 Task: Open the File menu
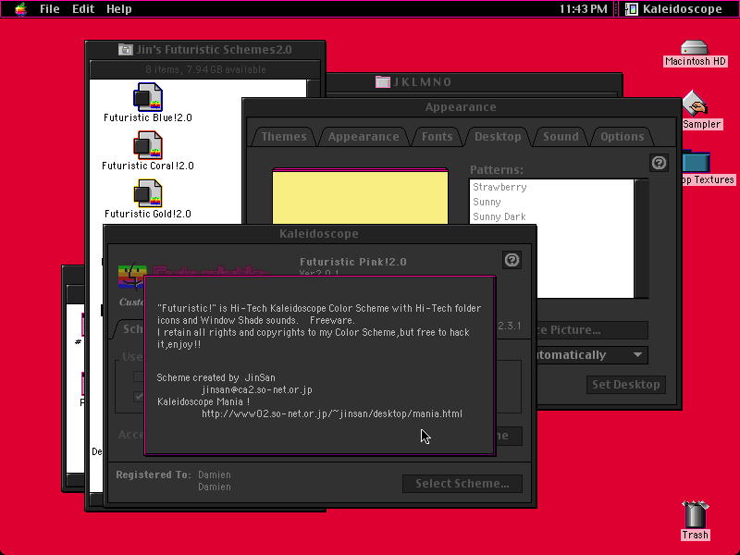[50, 9]
